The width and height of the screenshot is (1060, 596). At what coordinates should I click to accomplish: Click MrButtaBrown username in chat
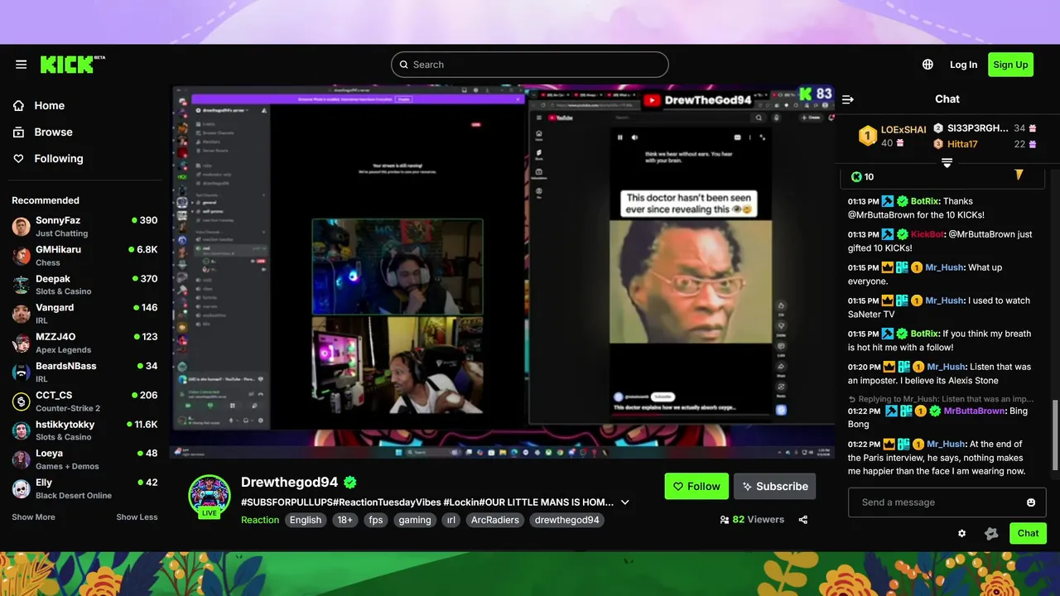[974, 411]
